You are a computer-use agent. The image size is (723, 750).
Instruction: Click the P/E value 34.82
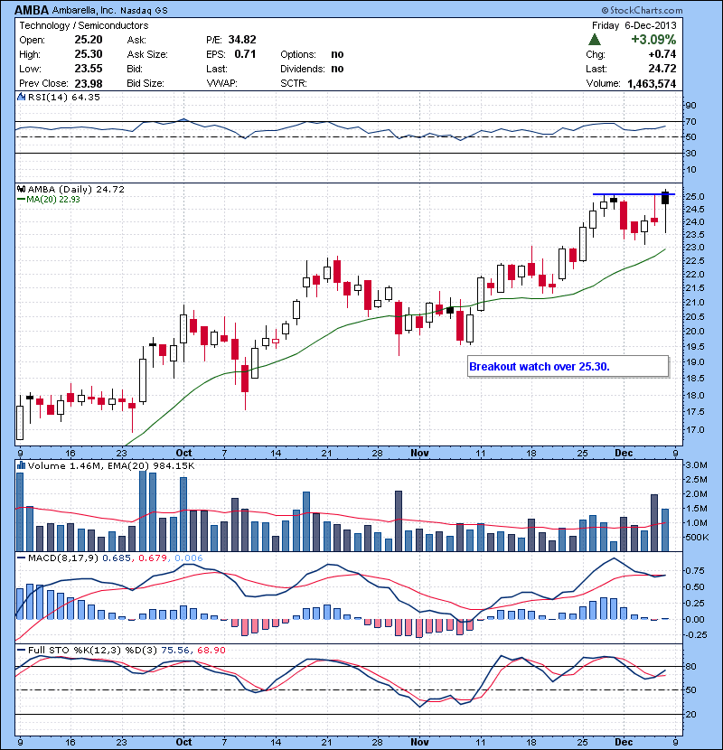[x=242, y=40]
